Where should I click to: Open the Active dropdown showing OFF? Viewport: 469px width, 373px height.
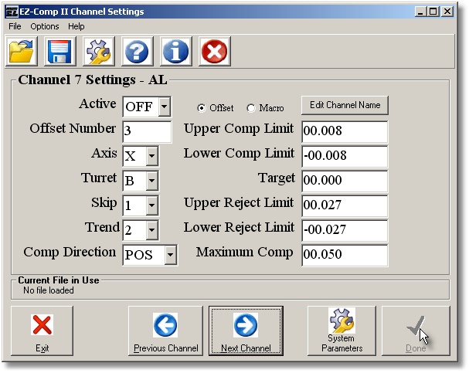(x=165, y=106)
